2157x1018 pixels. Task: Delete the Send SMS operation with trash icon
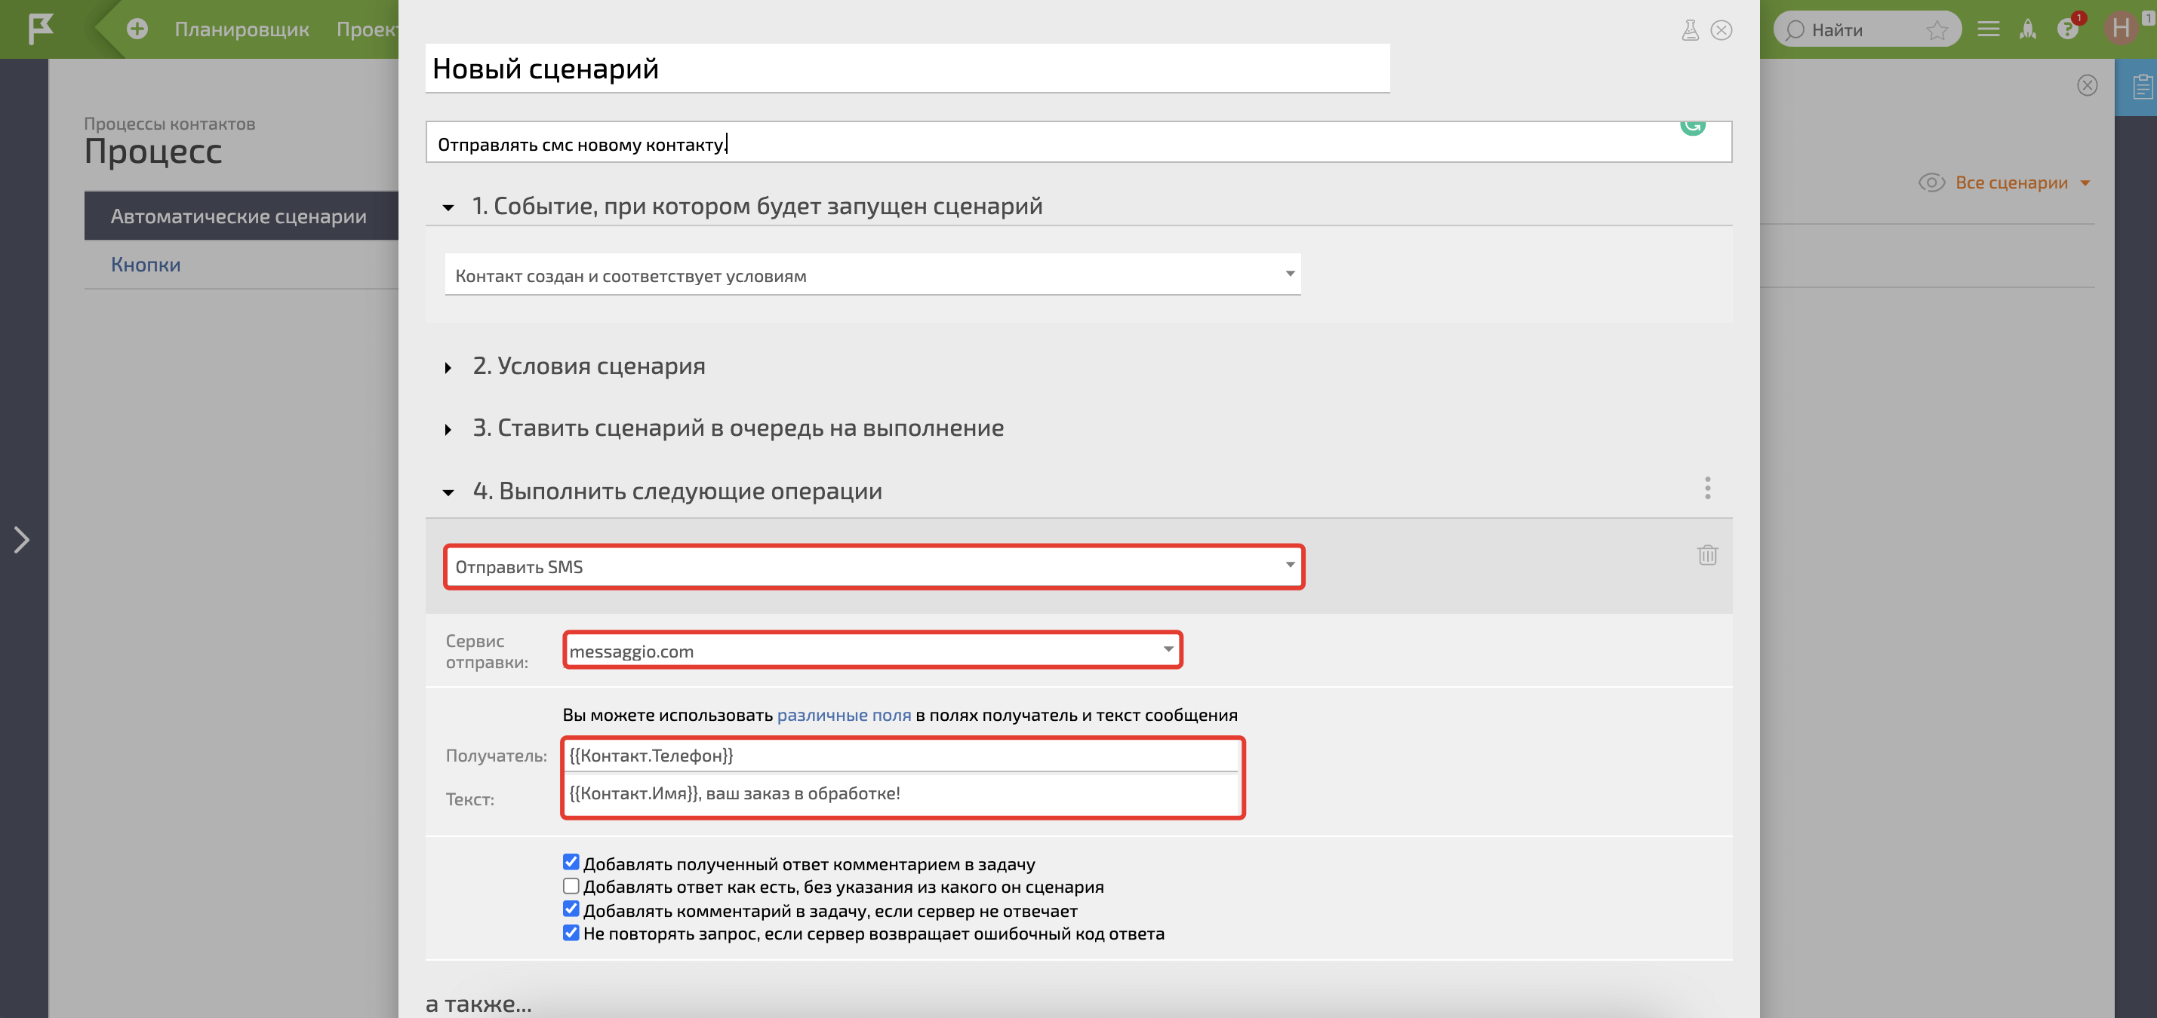tap(1707, 554)
